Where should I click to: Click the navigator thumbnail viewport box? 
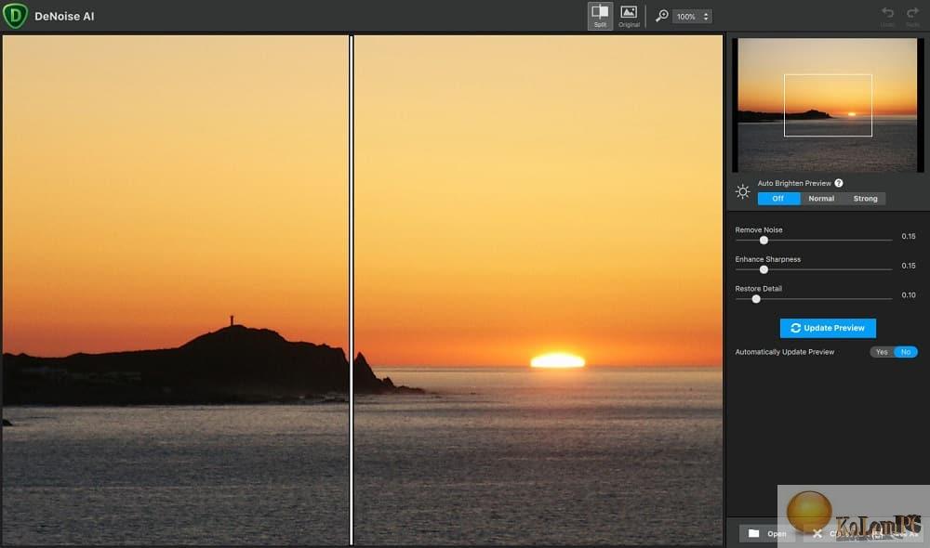click(828, 106)
